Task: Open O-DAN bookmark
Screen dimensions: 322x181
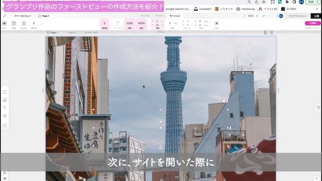Action: pos(288,9)
